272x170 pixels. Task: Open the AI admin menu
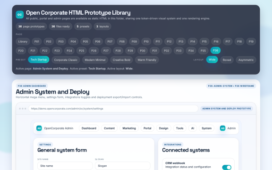(x=193, y=128)
